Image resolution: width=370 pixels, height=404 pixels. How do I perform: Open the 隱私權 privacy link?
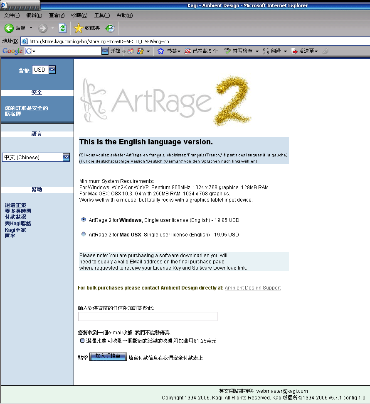tap(13, 114)
